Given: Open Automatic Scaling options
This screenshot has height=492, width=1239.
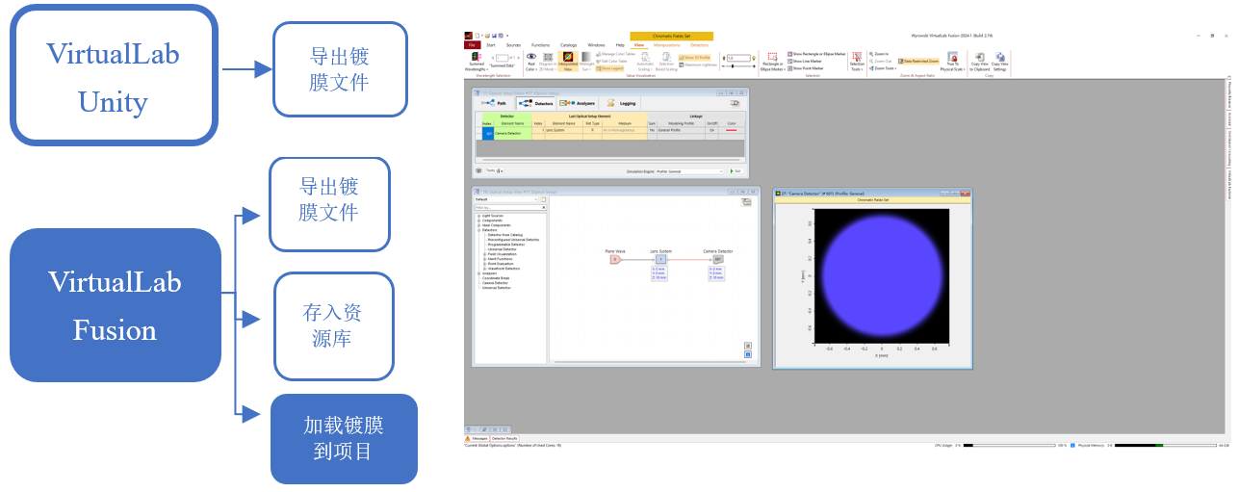Looking at the screenshot, I should pyautogui.click(x=645, y=63).
